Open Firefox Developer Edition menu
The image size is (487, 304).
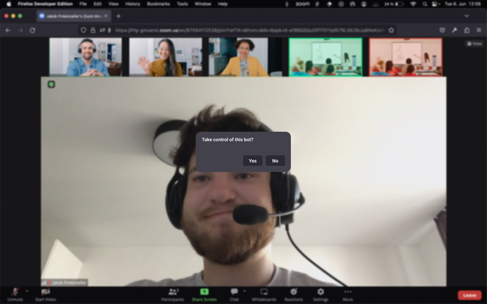[x=45, y=4]
